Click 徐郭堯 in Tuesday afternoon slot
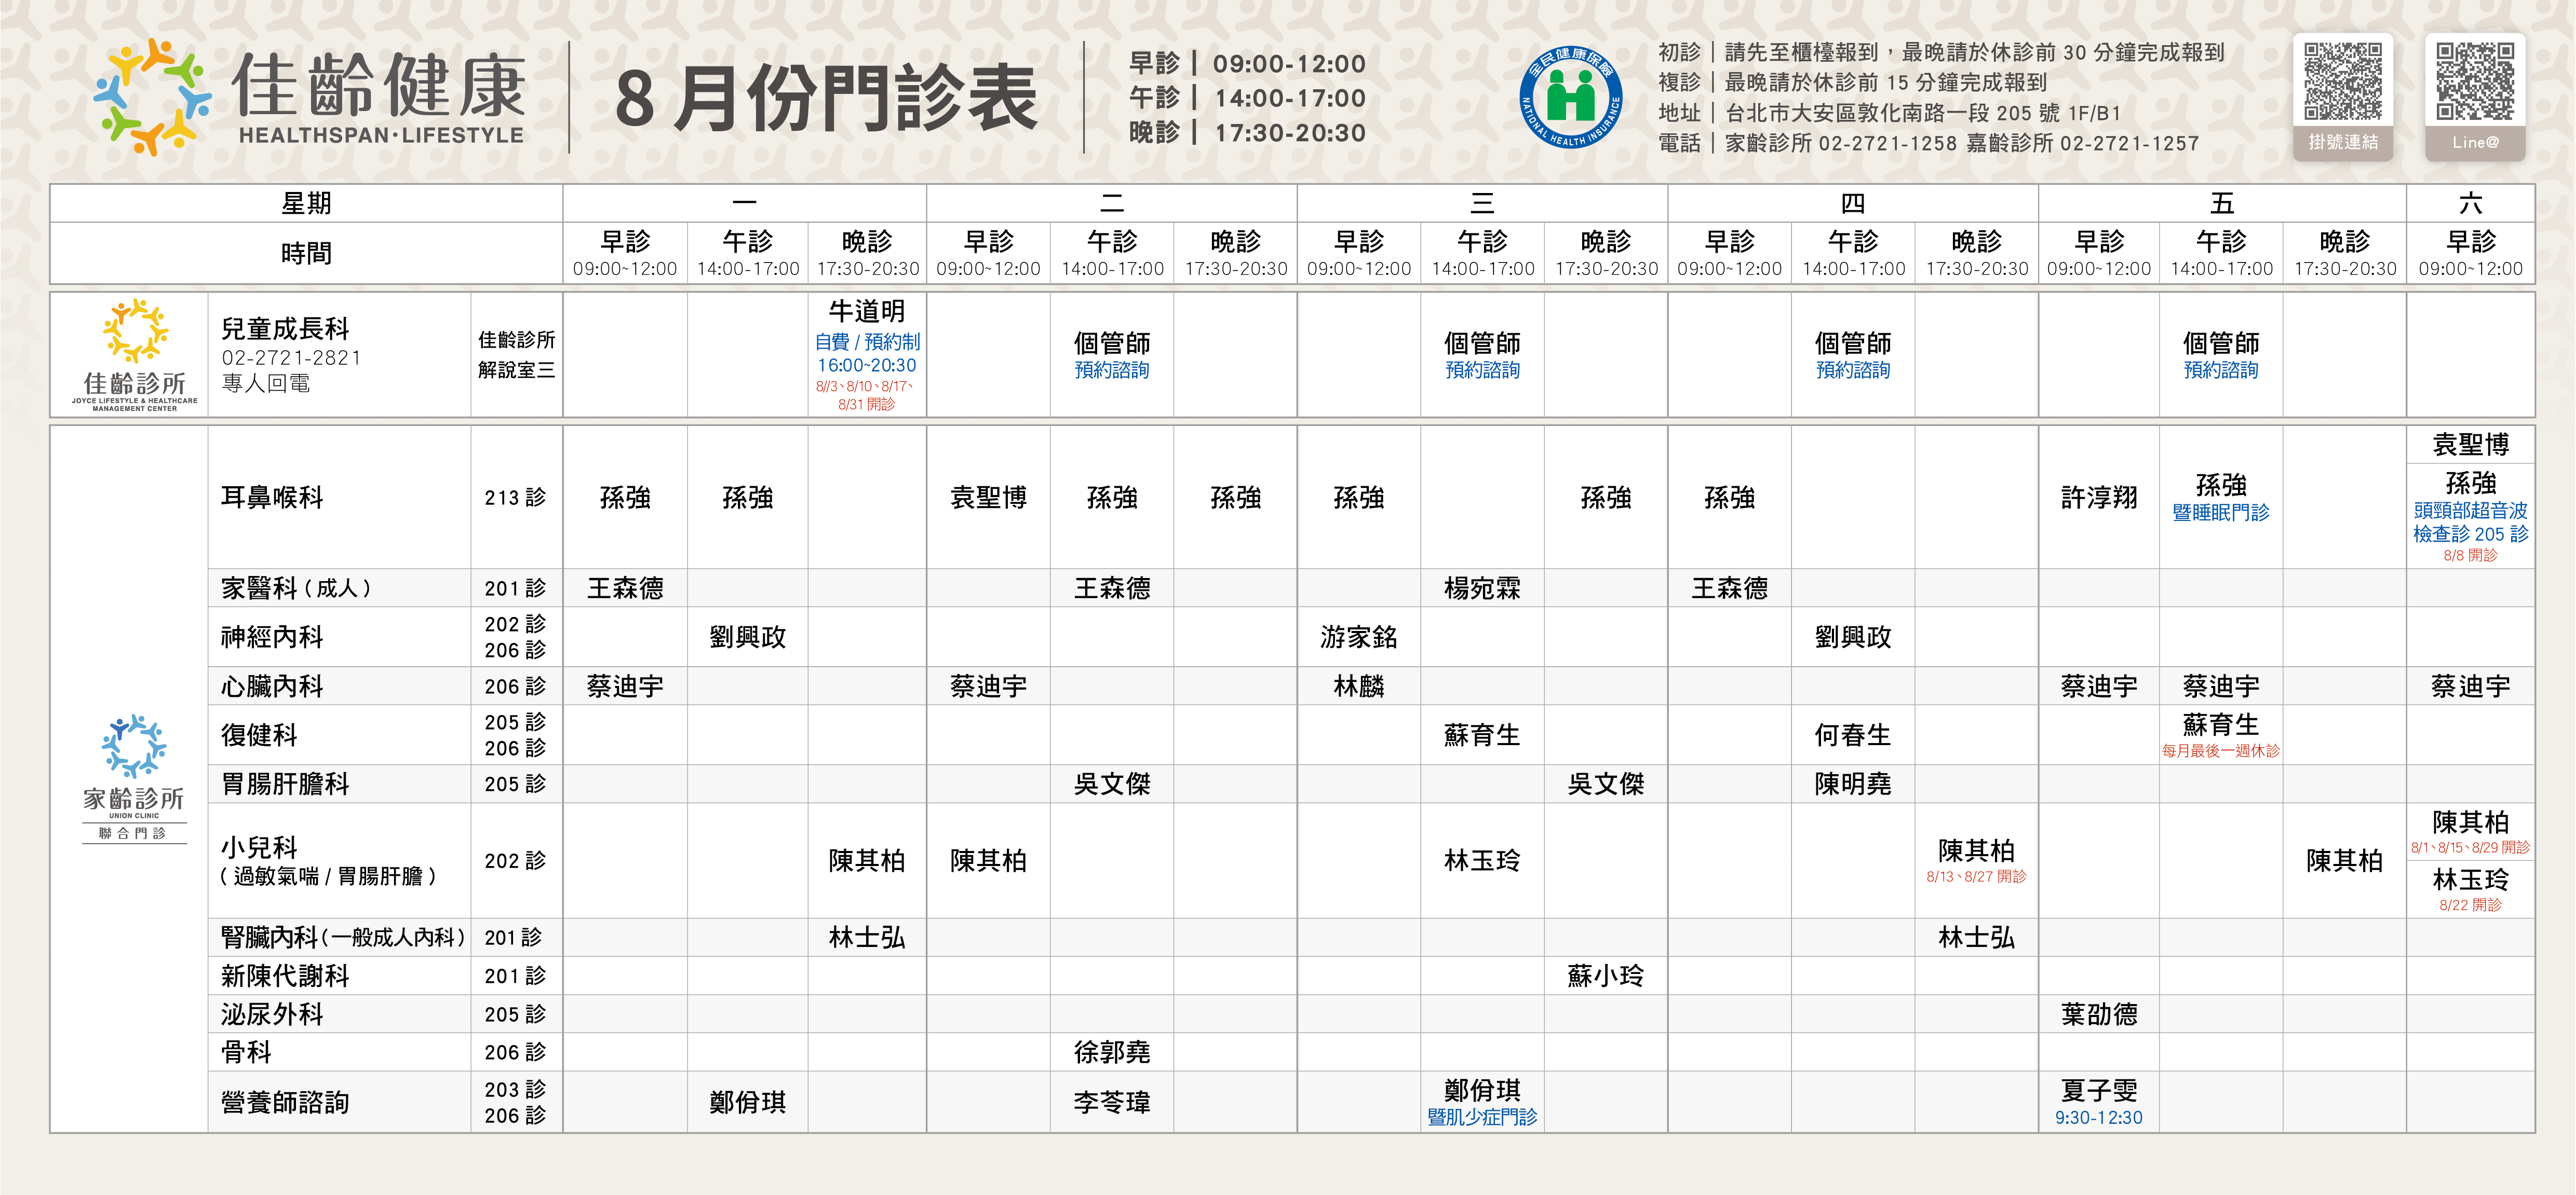This screenshot has width=2576, height=1195. 1112,1052
